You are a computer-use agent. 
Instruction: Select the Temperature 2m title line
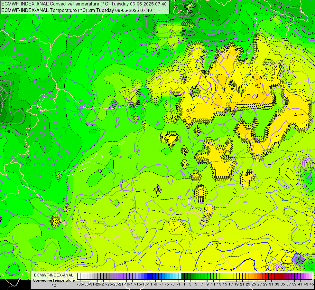(x=77, y=10)
